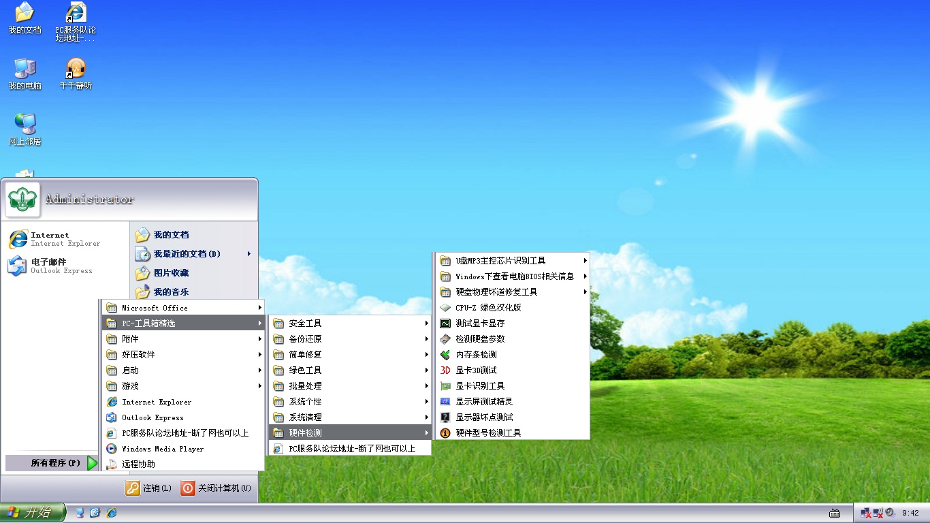Launch 显示器坏点测试
930x523 pixels.
click(x=511, y=417)
